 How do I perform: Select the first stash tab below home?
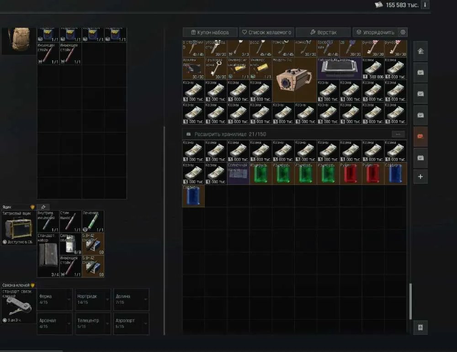click(x=420, y=73)
